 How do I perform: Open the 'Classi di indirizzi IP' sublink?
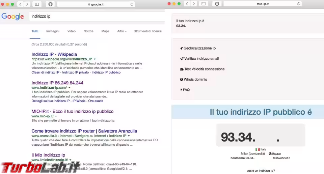point(45,72)
